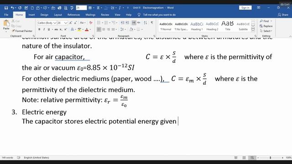Toggle Align Left paragraph alignment

(99, 29)
